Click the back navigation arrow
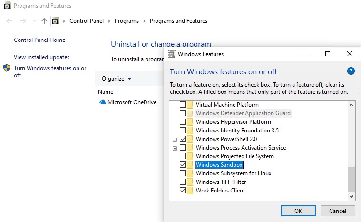 9,21
